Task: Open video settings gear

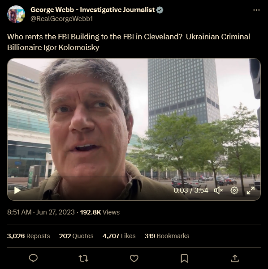Action: coord(234,190)
